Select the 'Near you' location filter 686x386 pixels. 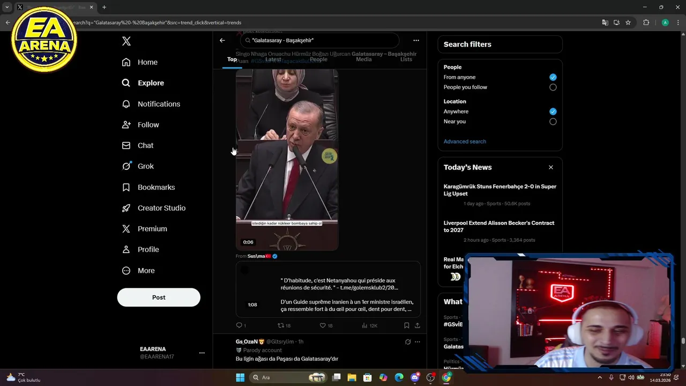click(553, 122)
